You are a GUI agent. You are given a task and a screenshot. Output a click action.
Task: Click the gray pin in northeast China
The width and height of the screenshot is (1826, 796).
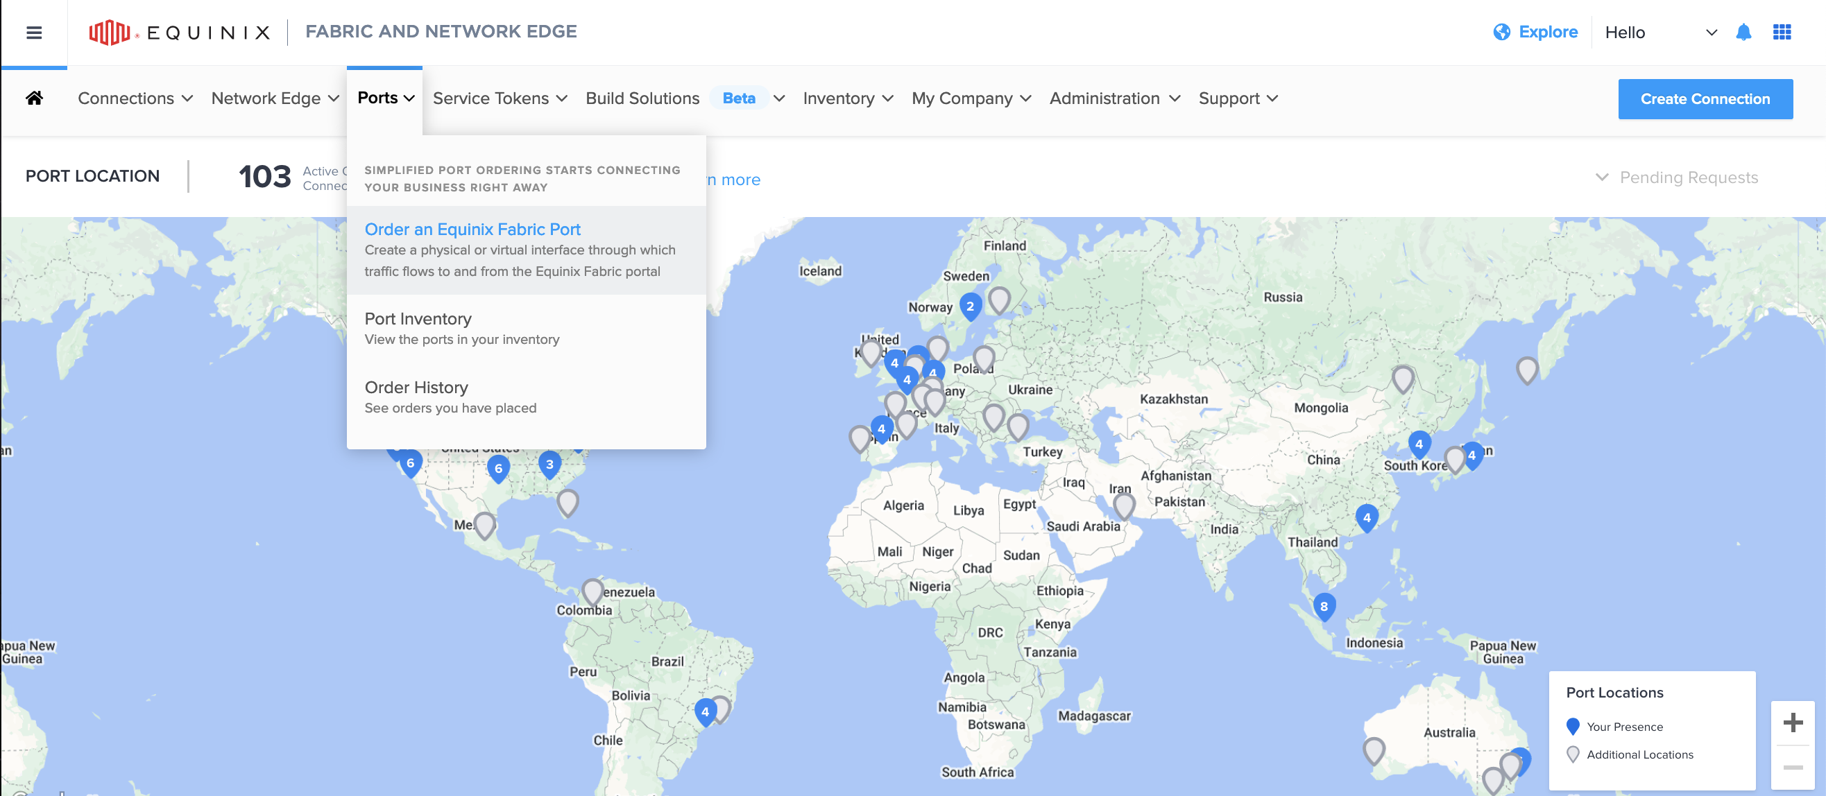tap(1403, 379)
